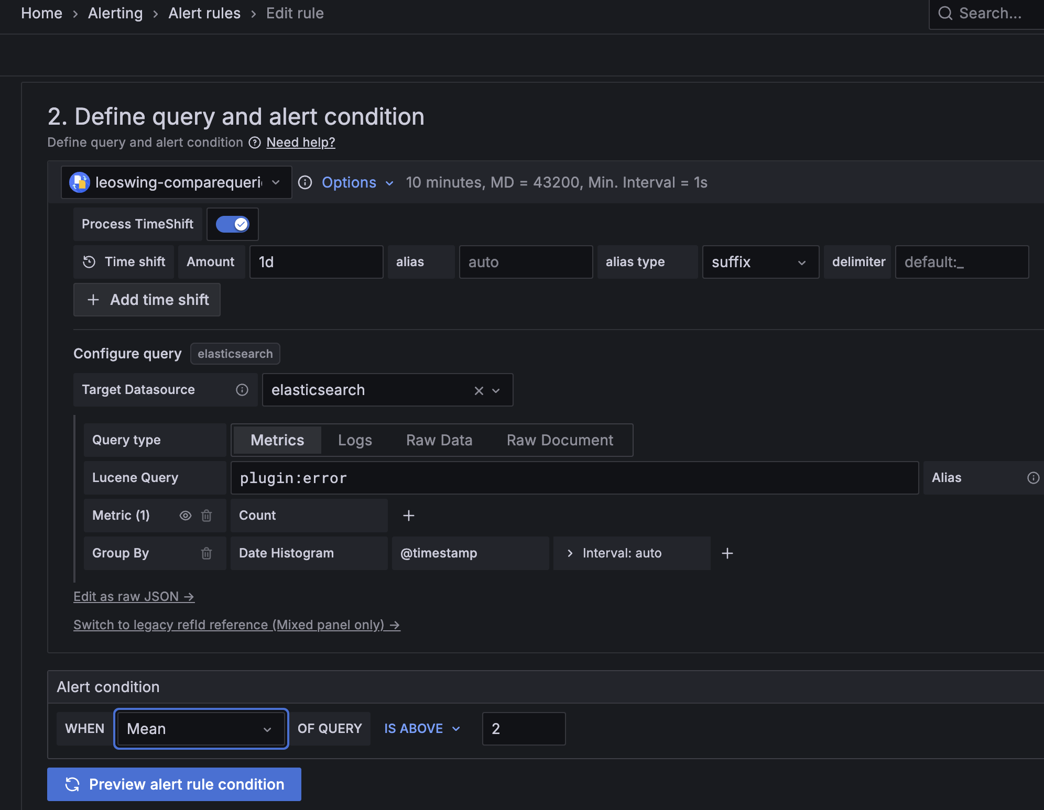This screenshot has width=1044, height=810.
Task: Open the leoswing-comparequeries datasource dropdown
Action: coord(177,182)
